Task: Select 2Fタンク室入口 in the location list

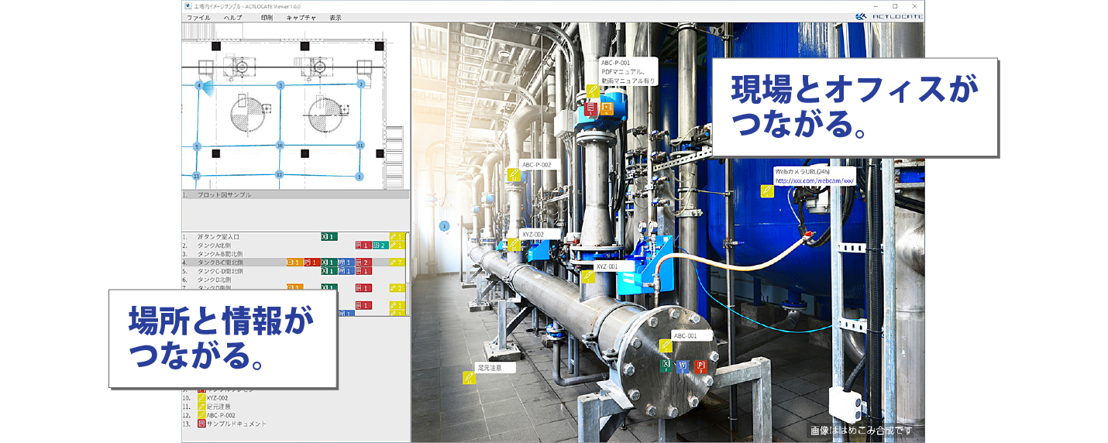Action: click(221, 236)
